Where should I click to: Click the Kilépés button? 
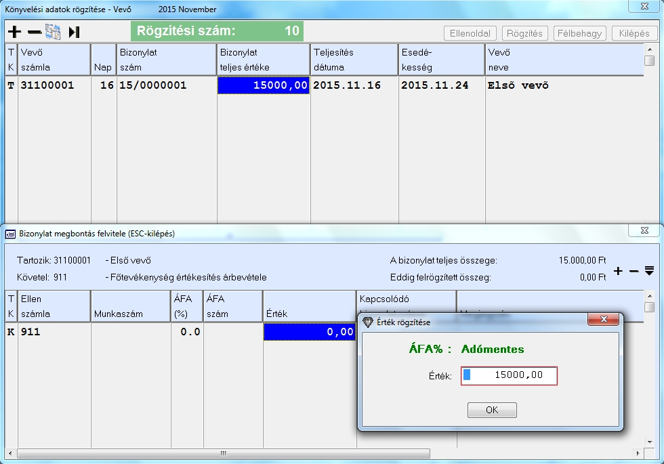click(x=634, y=33)
